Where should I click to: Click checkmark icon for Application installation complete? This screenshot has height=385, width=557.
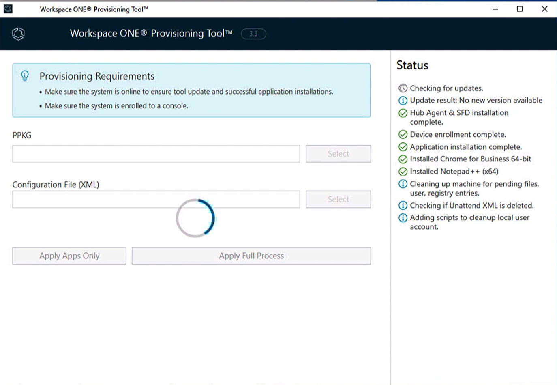[x=403, y=147]
